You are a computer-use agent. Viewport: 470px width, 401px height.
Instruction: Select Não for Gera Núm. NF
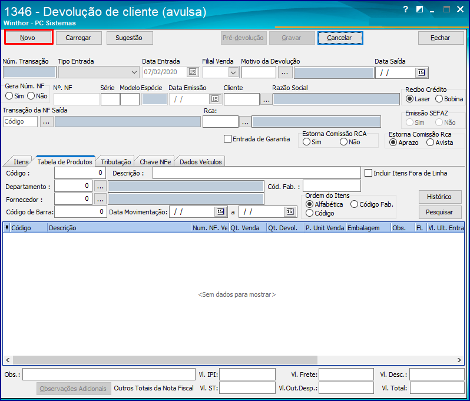(37, 96)
